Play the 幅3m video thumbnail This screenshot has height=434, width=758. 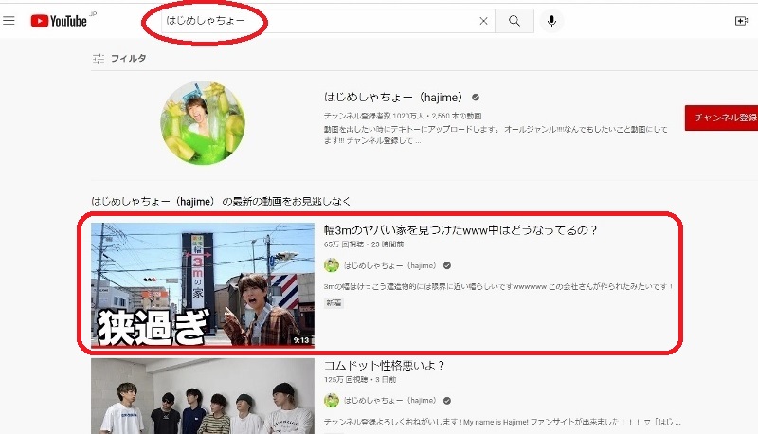click(x=203, y=284)
